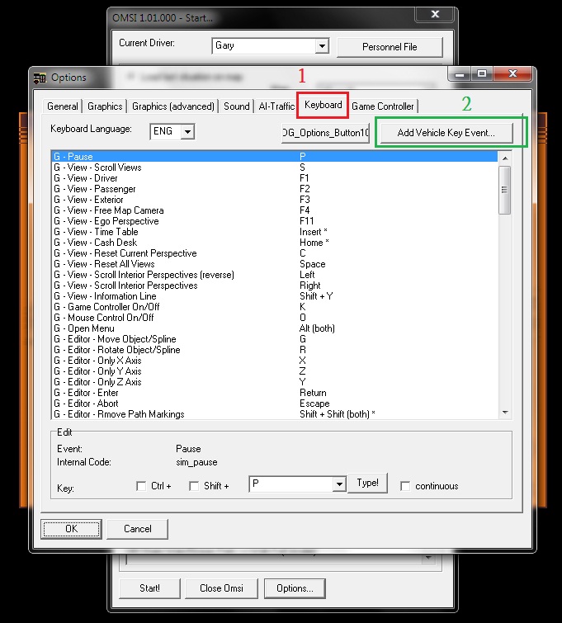Select Scroll Interior Perspectives (reverse) row
Viewport: 562px width, 623px height.
(x=275, y=275)
